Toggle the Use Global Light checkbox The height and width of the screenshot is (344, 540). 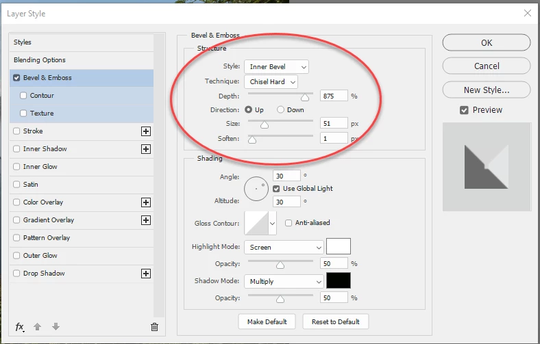pyautogui.click(x=276, y=189)
